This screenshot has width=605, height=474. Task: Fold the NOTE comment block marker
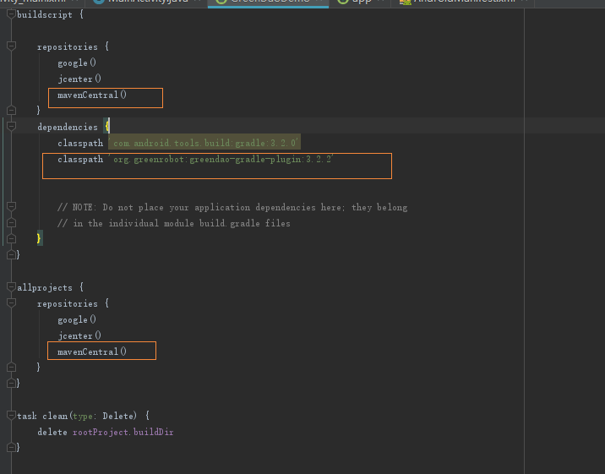click(x=11, y=207)
